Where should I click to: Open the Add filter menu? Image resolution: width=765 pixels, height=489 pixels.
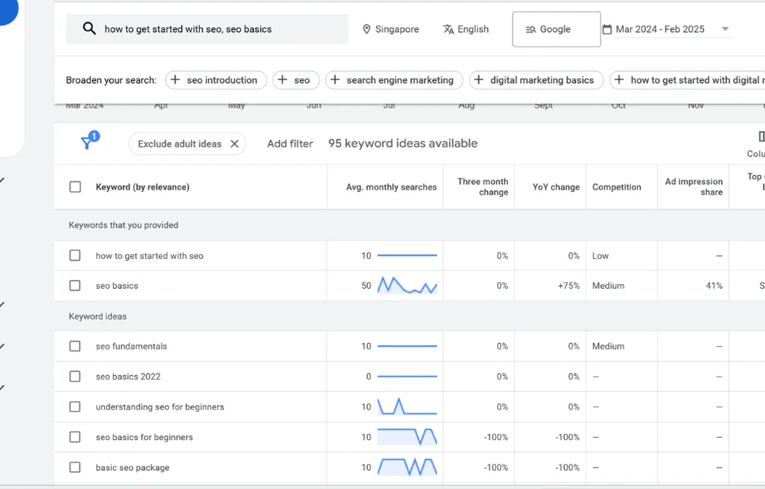pyautogui.click(x=289, y=143)
